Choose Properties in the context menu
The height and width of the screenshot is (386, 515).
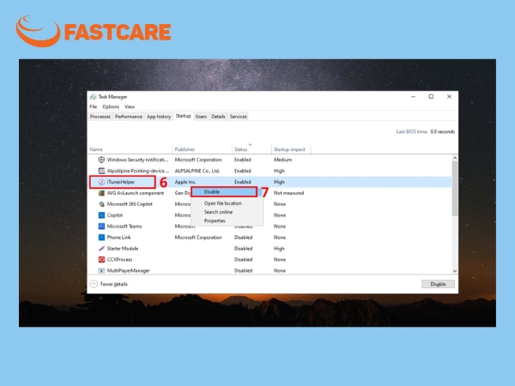(215, 221)
